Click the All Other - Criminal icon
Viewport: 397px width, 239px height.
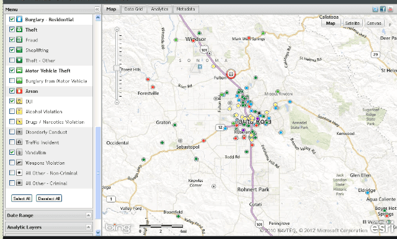[19, 183]
